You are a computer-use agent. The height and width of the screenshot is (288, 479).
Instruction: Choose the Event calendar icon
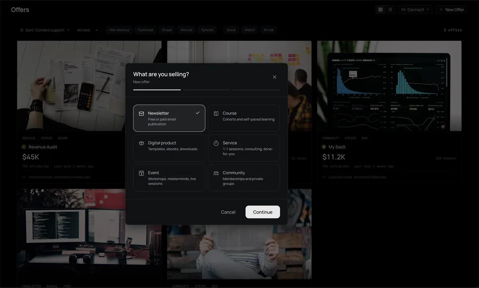click(x=141, y=173)
